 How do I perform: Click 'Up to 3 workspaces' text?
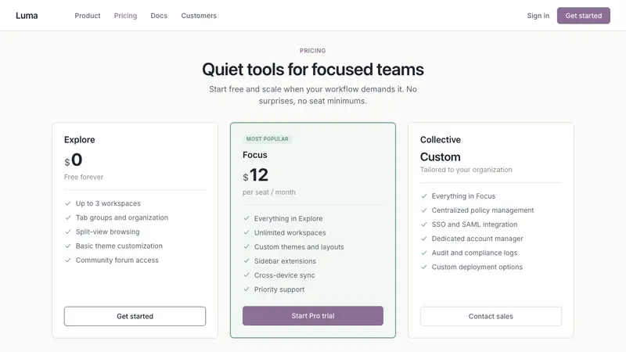click(x=108, y=203)
